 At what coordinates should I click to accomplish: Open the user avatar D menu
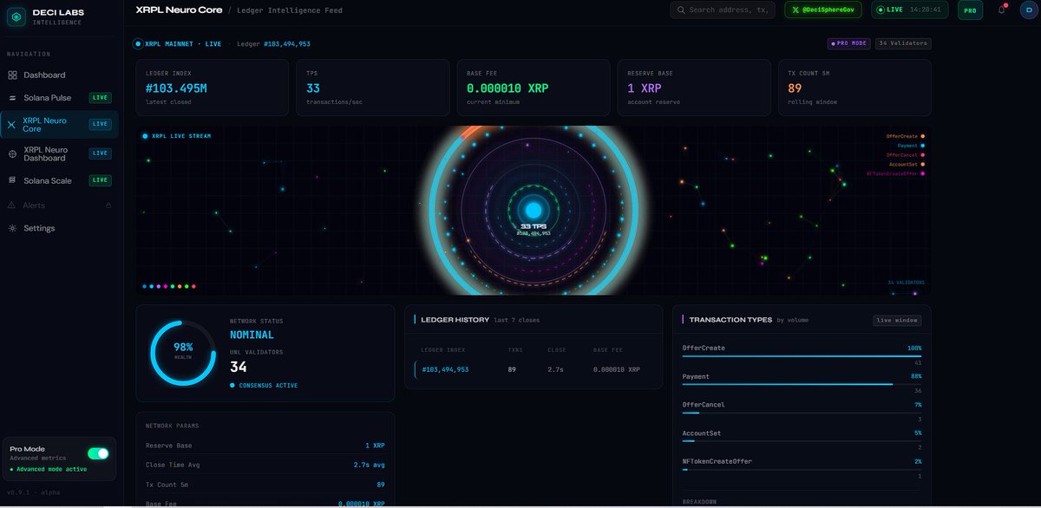click(x=1028, y=10)
